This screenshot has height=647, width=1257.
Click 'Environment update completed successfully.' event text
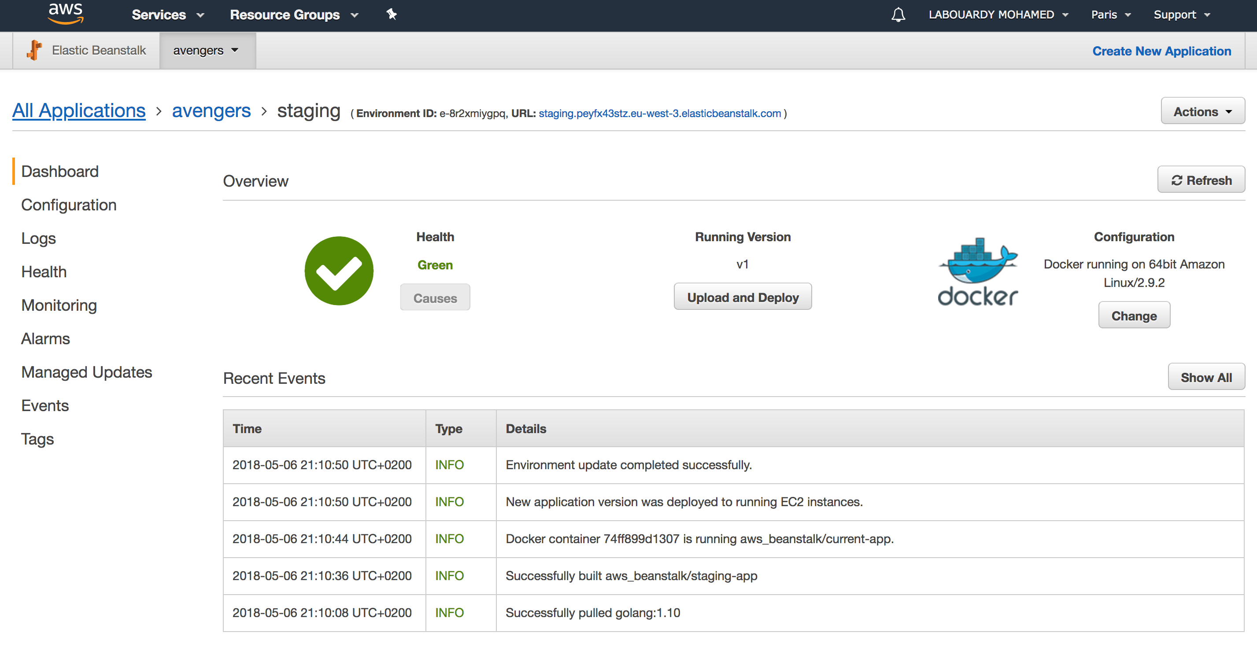click(x=628, y=465)
